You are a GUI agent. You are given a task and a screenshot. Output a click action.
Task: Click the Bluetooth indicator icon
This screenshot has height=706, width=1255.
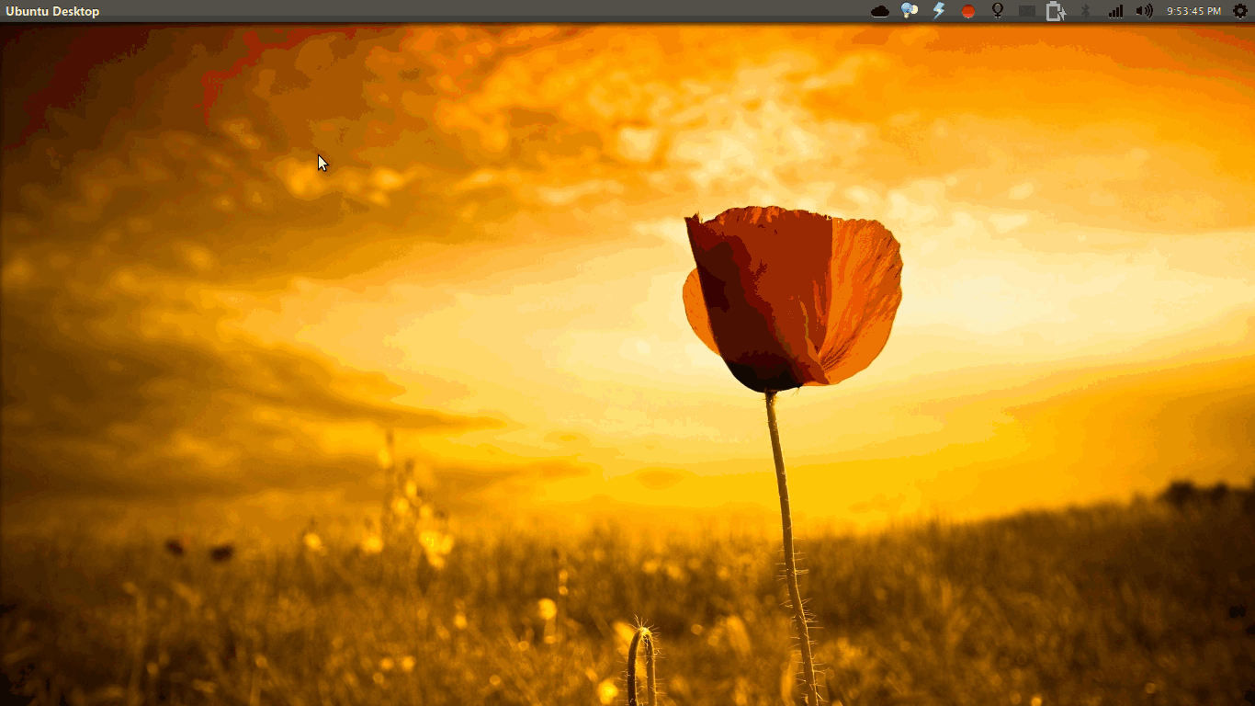point(1085,11)
